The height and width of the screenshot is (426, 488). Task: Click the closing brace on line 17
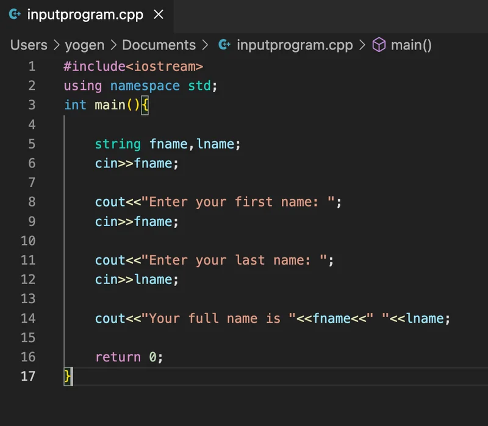[68, 376]
